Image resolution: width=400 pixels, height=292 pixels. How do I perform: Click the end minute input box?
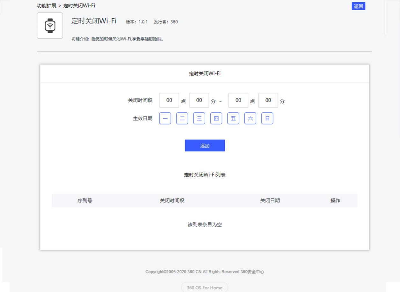tap(268, 100)
